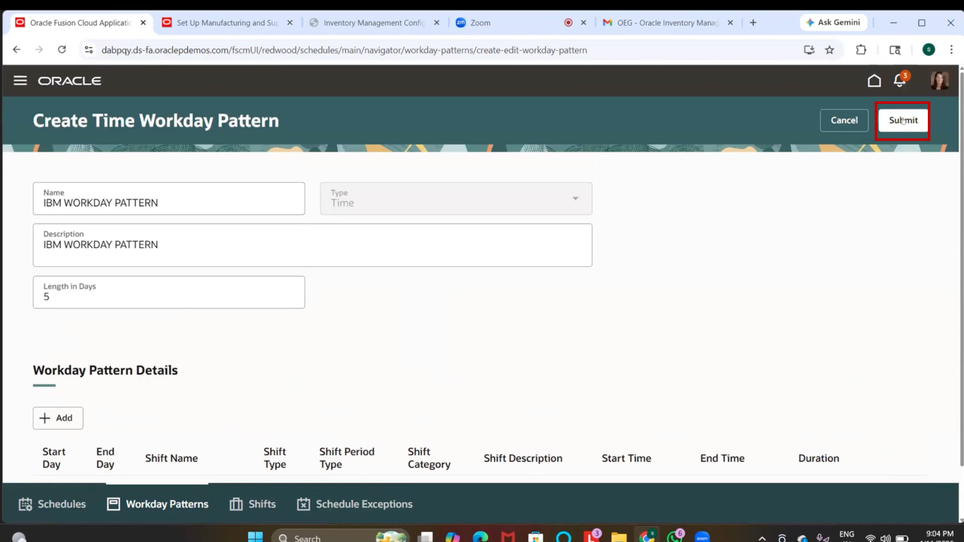Open the Schedule Exceptions bottom tab

coord(354,504)
